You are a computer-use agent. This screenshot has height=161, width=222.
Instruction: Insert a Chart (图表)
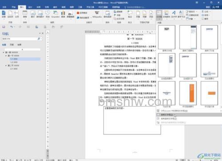click(x=63, y=15)
